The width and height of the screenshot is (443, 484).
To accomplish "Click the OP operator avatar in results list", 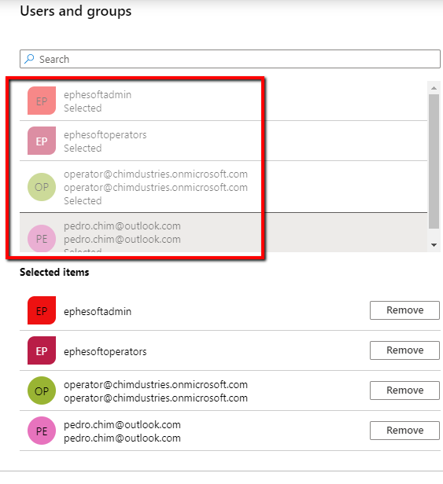I will (x=42, y=187).
